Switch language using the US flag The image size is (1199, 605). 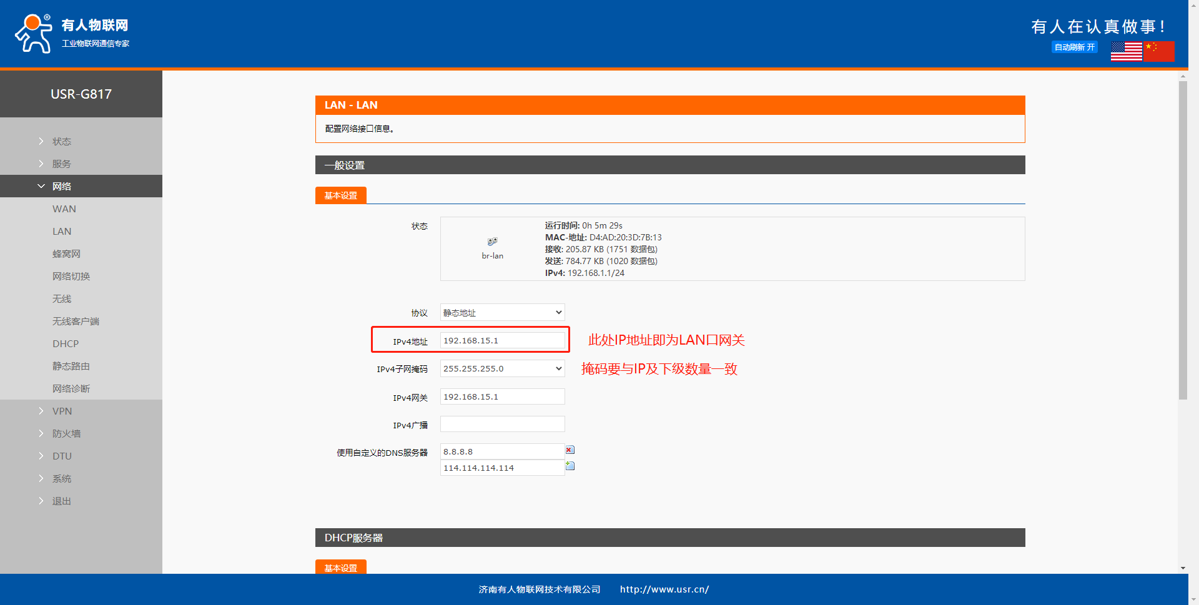pyautogui.click(x=1126, y=51)
